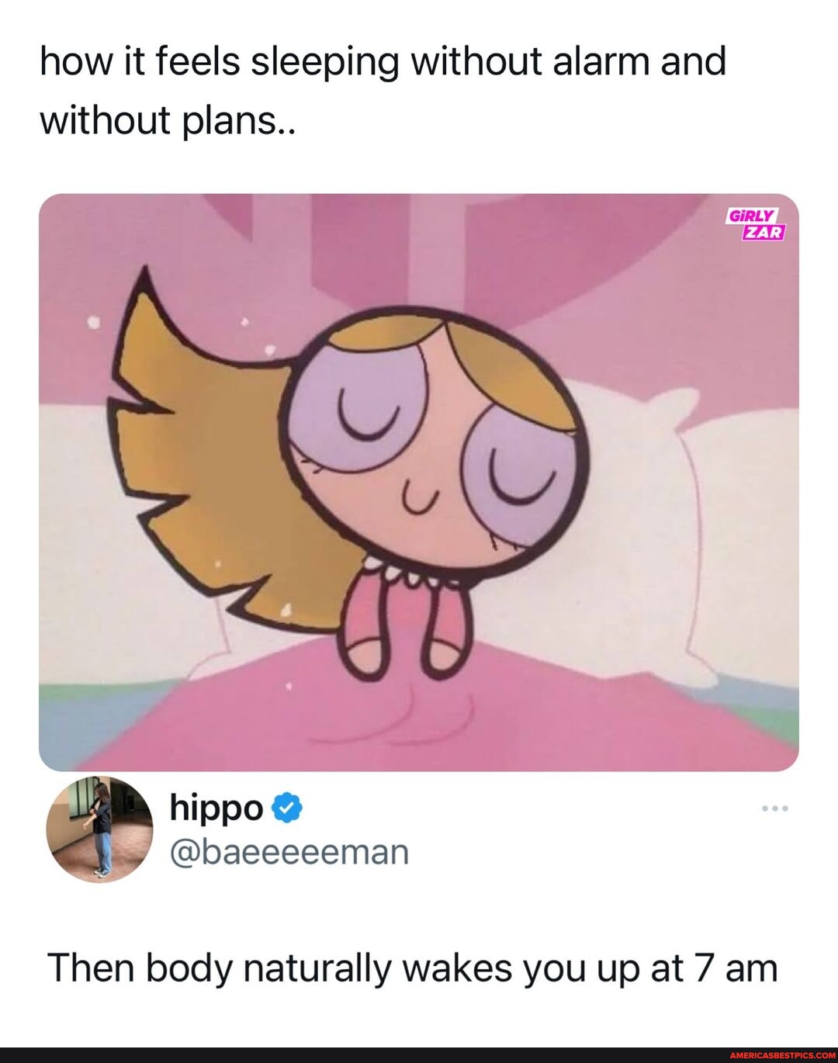838x1063 pixels.
Task: Click the GIRLY ZAR watermark logo
Action: tap(755, 224)
